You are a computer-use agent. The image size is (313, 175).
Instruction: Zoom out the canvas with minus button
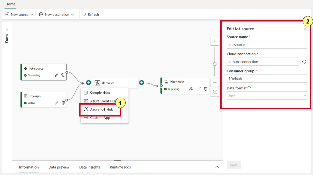click(x=215, y=83)
